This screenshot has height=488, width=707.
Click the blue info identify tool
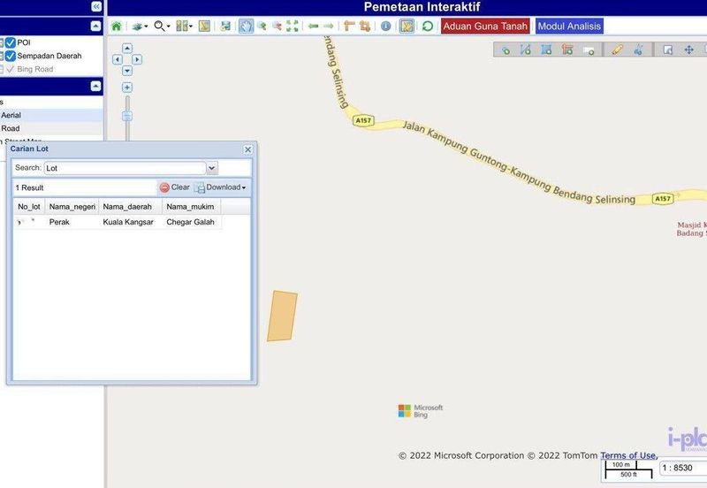pos(385,27)
